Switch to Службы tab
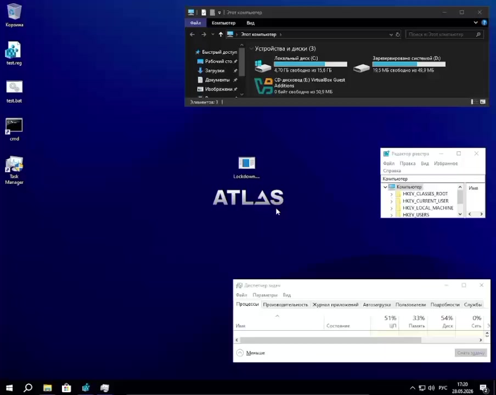496x395 pixels. [x=472, y=304]
